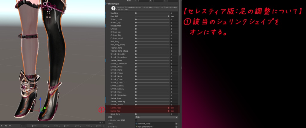Click the timeline play button
The image size is (306, 128).
2,126
